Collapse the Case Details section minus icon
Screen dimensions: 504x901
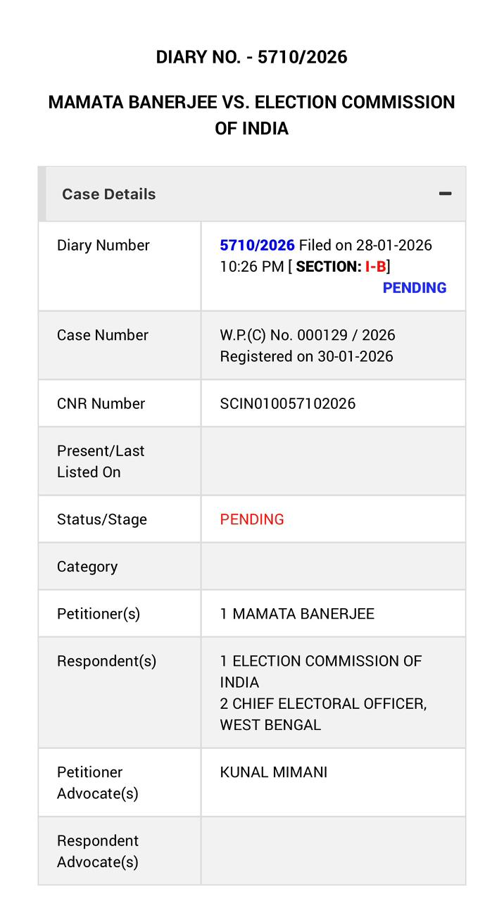445,194
